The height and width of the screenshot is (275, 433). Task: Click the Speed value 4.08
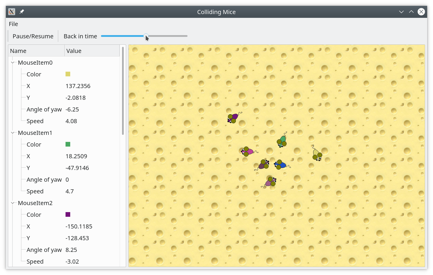pos(71,121)
